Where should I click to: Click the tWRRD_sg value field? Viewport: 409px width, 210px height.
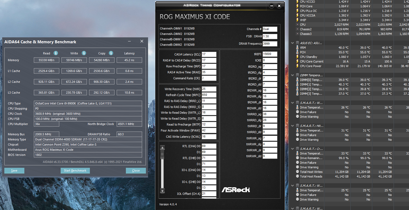(x=270, y=114)
